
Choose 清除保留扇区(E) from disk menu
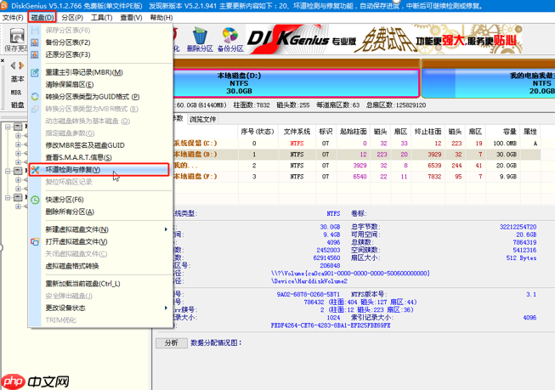tap(70, 85)
